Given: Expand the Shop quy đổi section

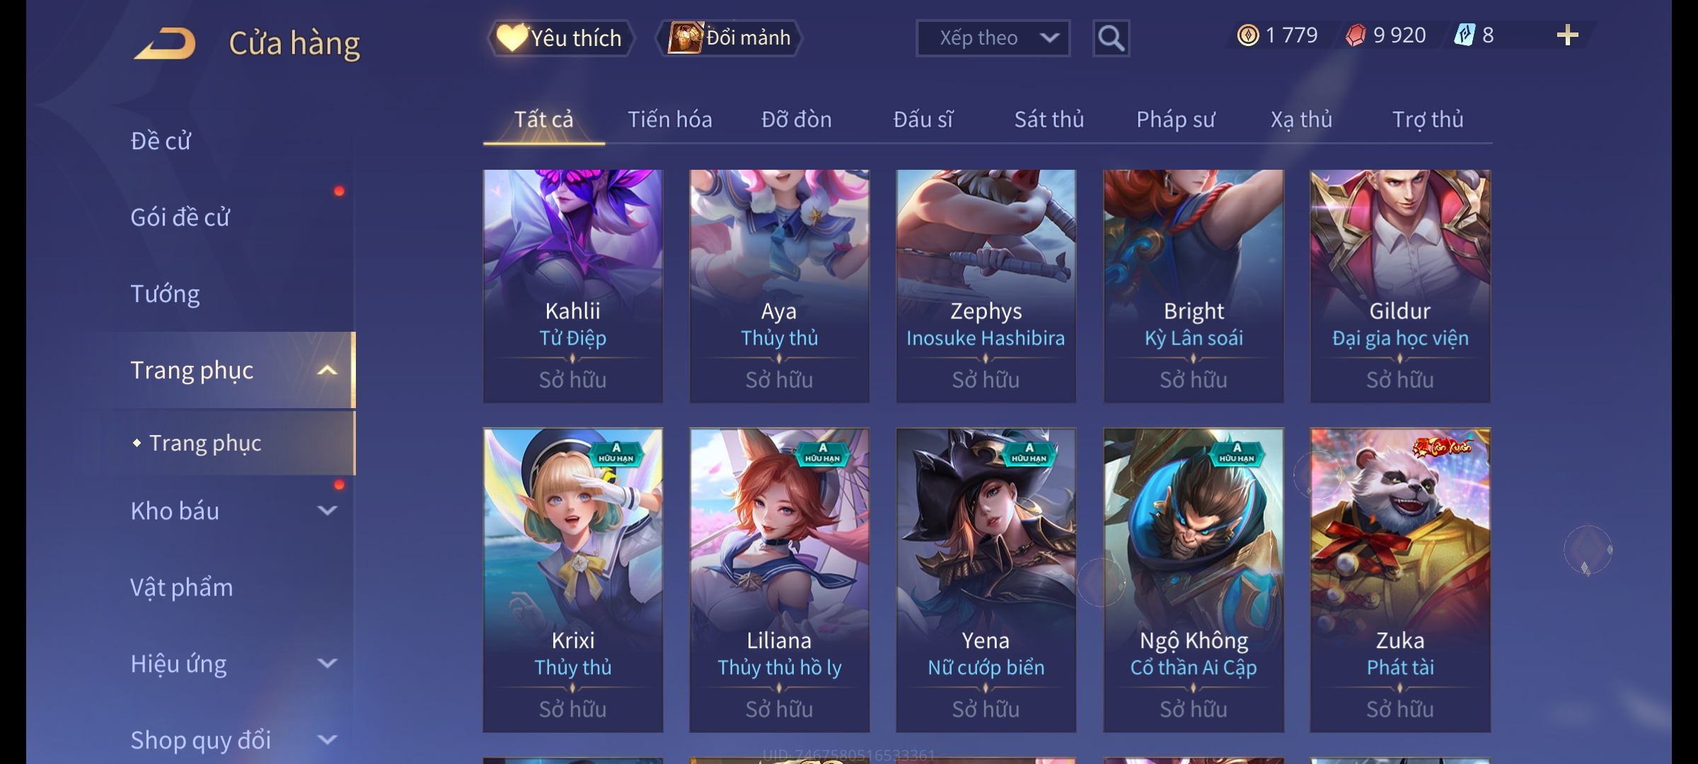Looking at the screenshot, I should click(327, 740).
